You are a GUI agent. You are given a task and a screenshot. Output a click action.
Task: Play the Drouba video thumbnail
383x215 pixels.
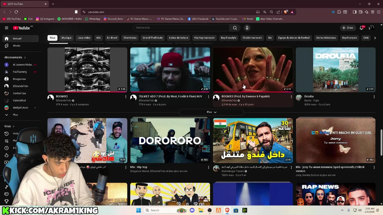coord(335,70)
